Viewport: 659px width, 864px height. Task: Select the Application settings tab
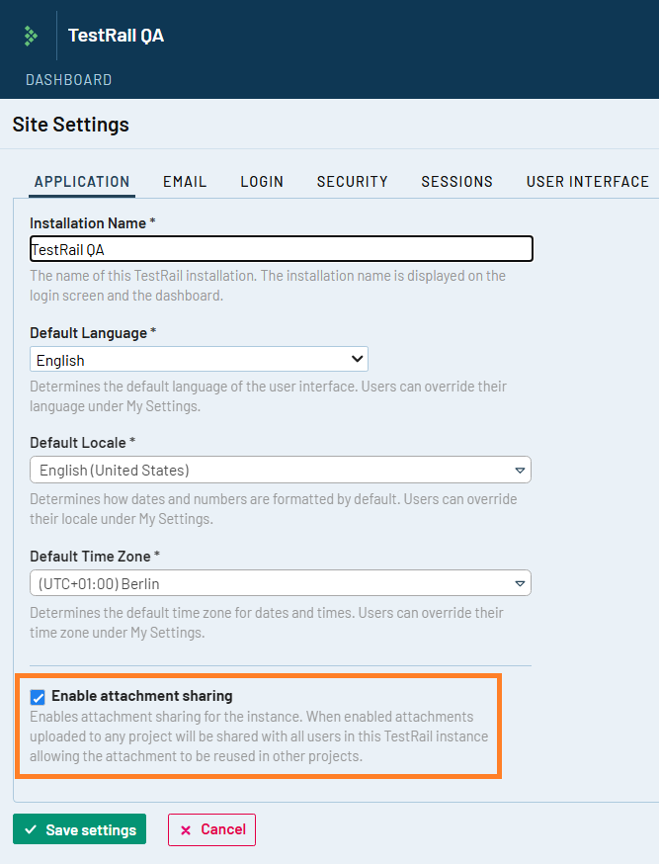point(82,182)
